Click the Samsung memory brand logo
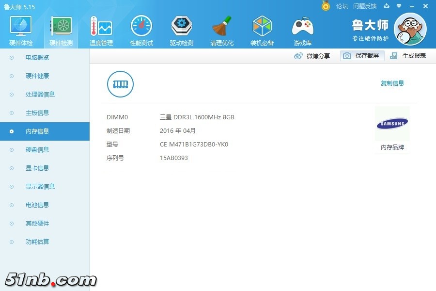 pos(392,124)
